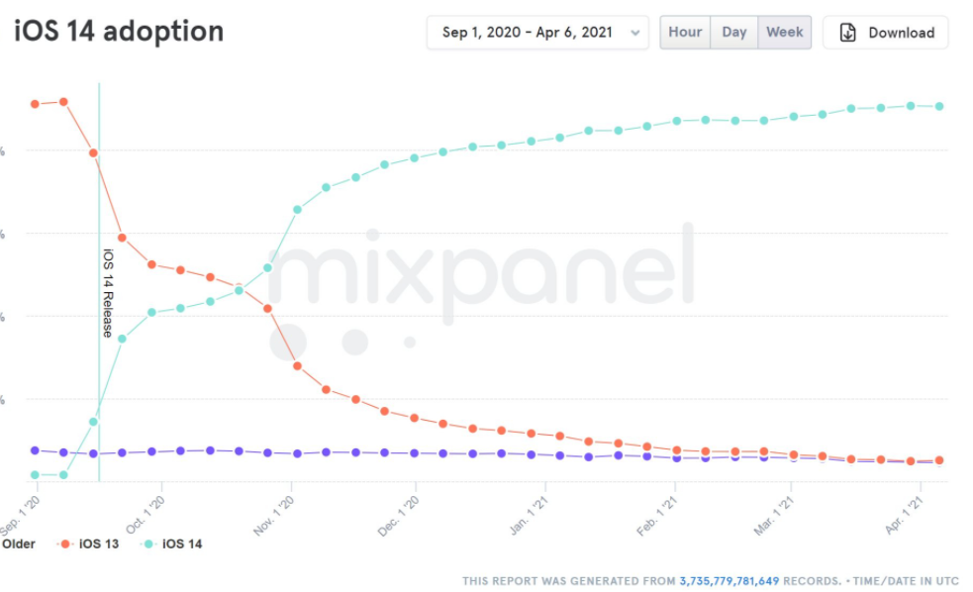This screenshot has width=973, height=592.
Task: Click the iOS 13 legend label
Action: (x=98, y=543)
